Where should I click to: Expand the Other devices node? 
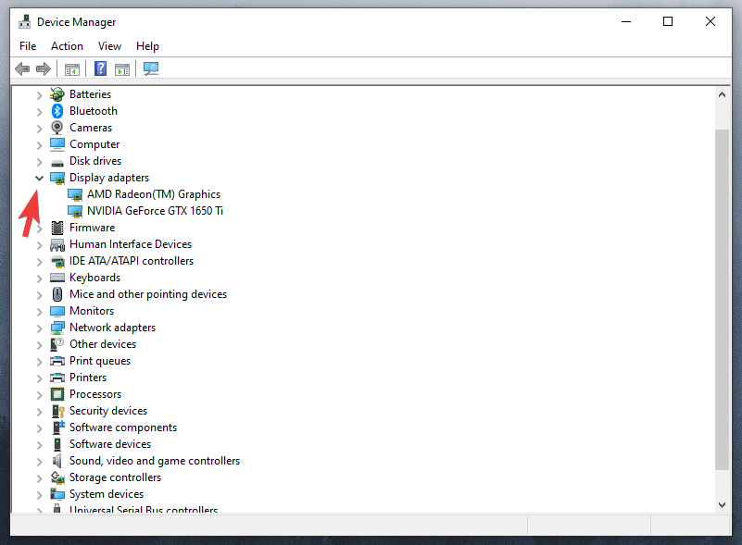(39, 344)
